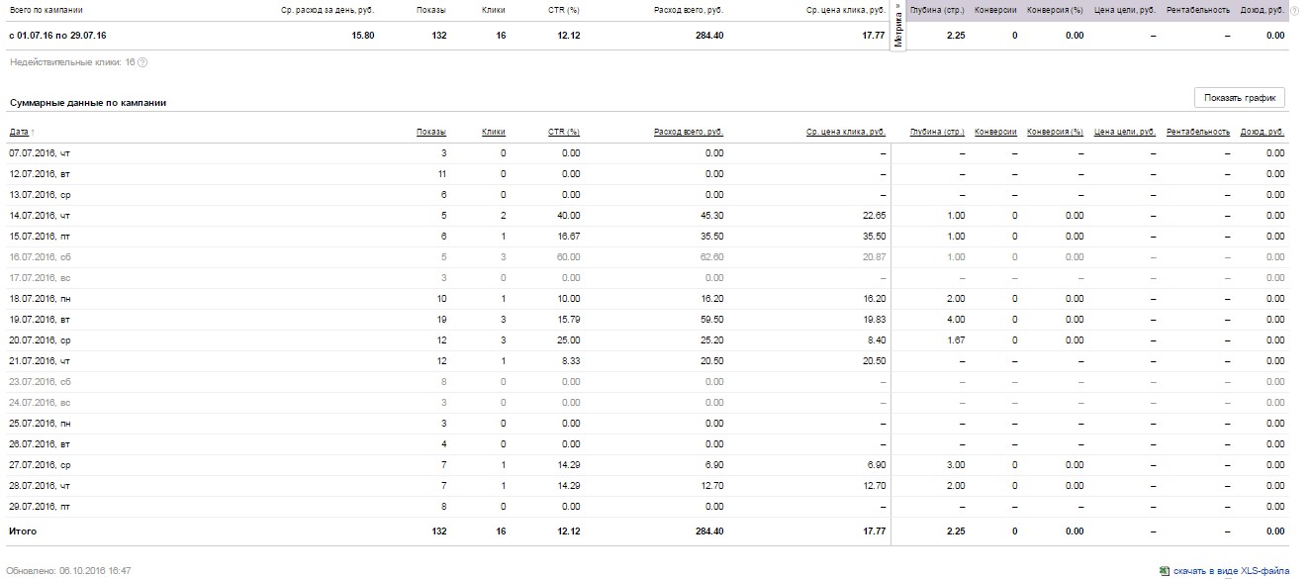Select average daily spend value 15.80
The width and height of the screenshot is (1311, 579).
(x=363, y=36)
